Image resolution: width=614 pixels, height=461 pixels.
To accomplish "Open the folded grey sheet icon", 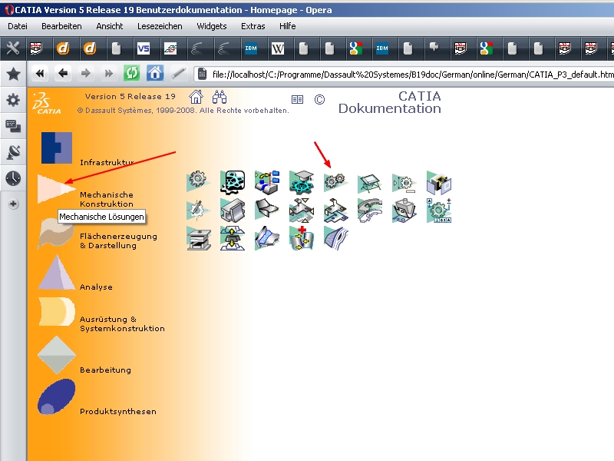I will [267, 209].
